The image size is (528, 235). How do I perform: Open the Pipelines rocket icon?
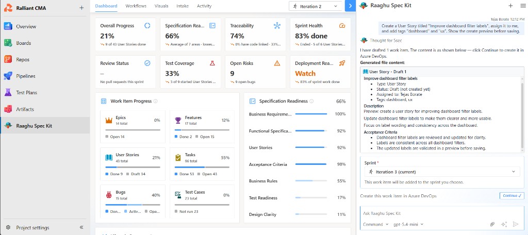coord(8,76)
